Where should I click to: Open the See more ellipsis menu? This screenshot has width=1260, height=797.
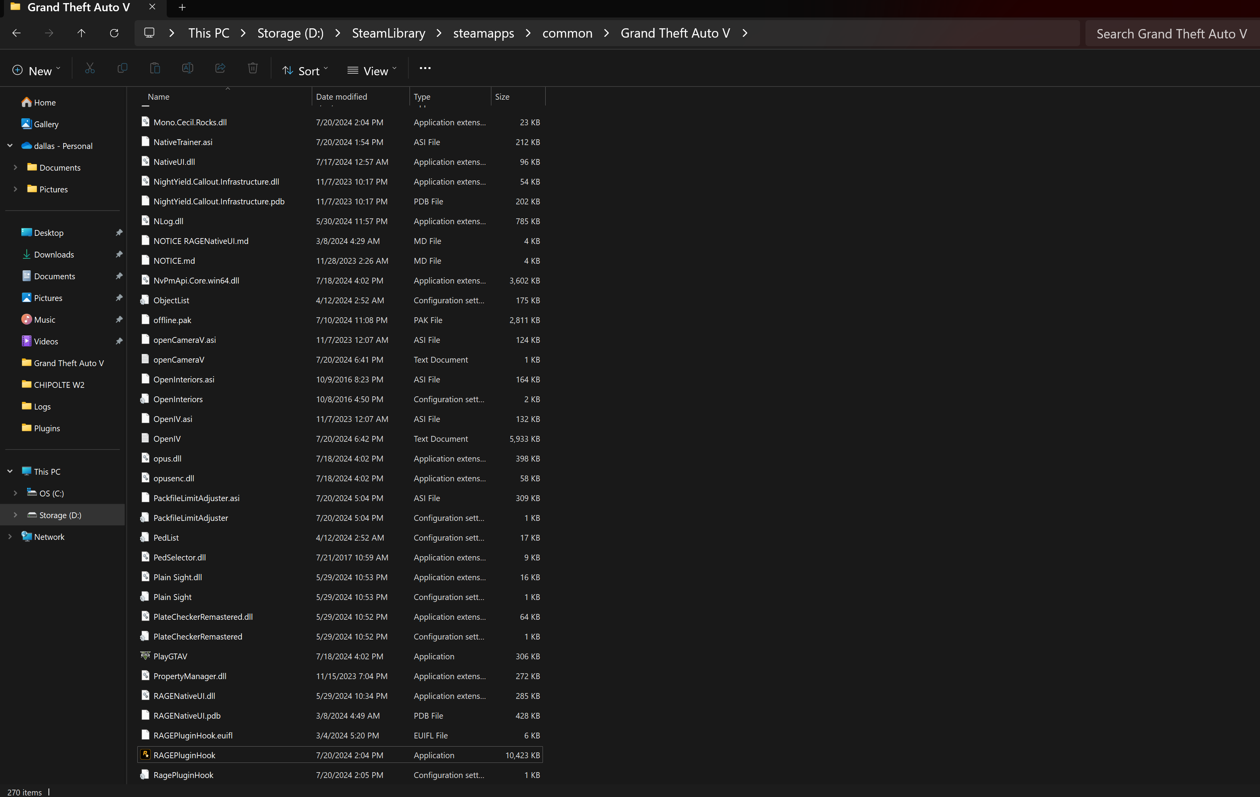(425, 69)
